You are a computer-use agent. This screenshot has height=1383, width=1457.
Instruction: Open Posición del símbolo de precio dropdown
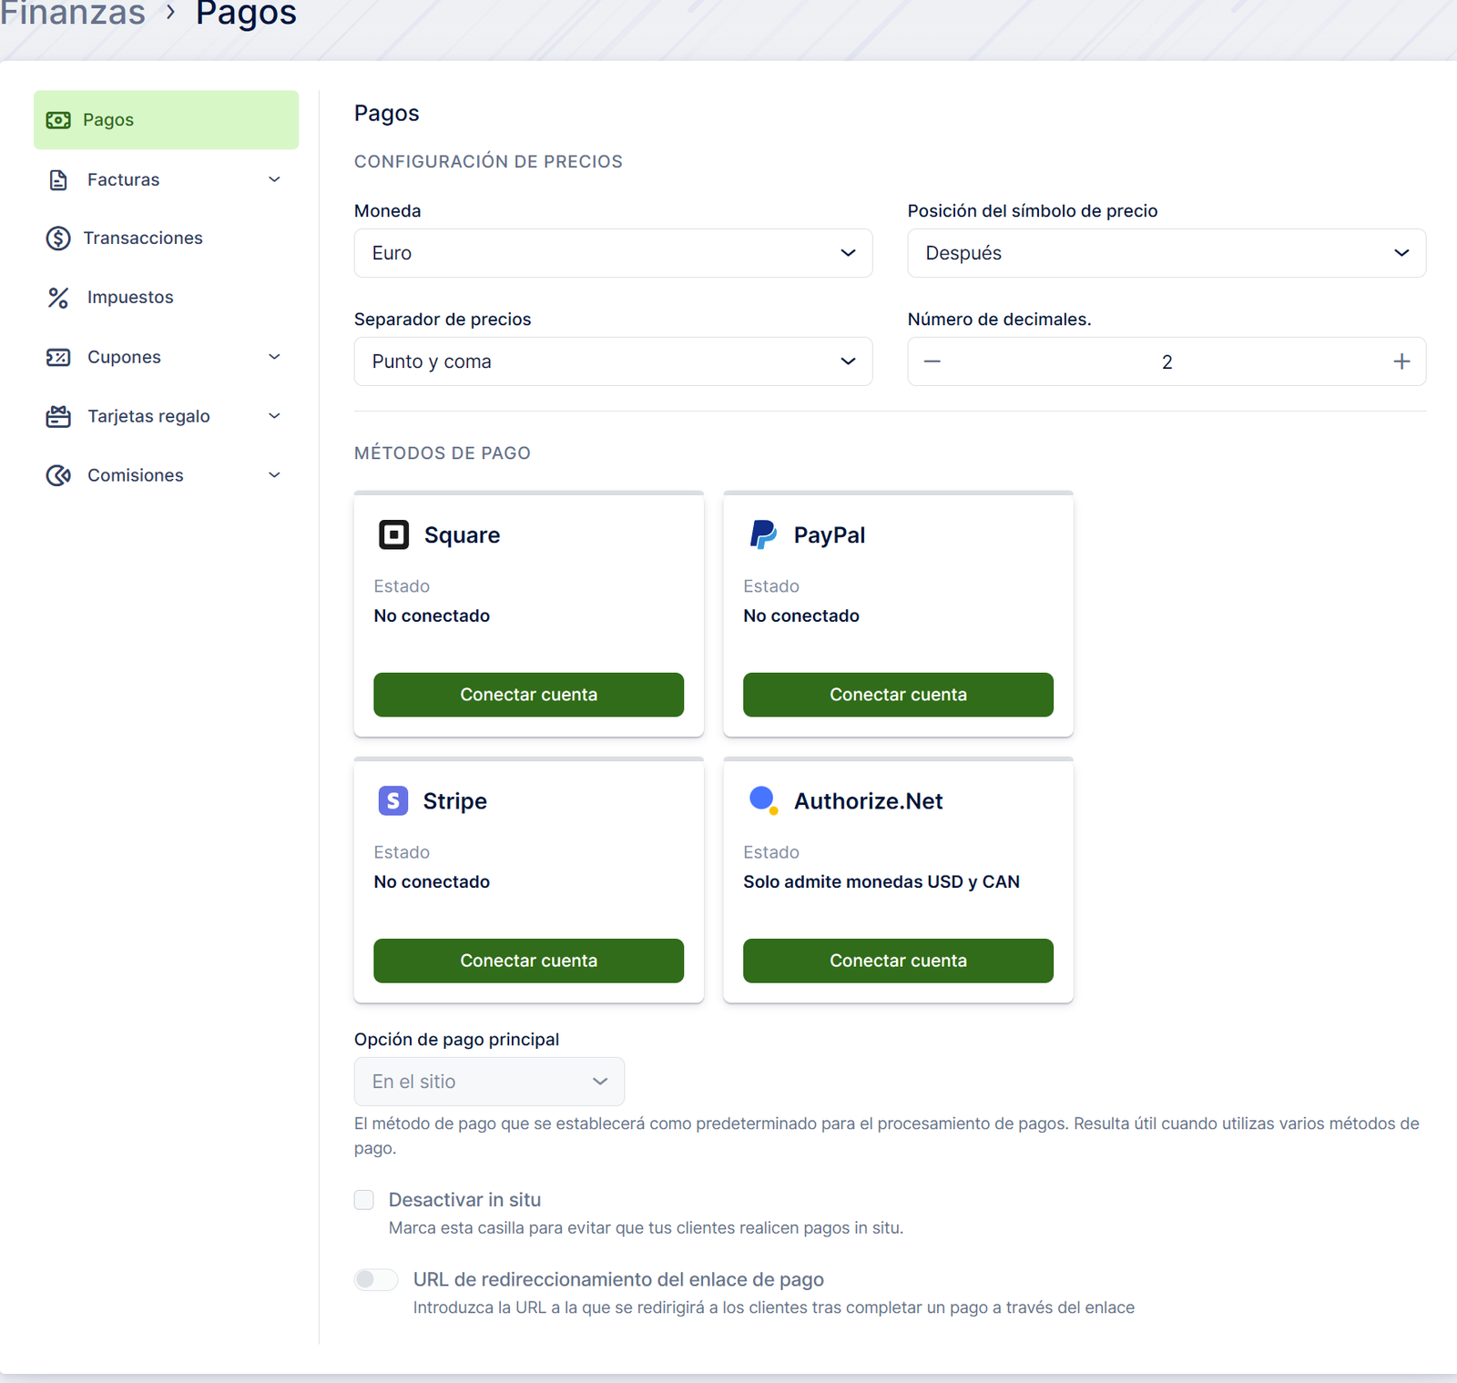[x=1166, y=253]
